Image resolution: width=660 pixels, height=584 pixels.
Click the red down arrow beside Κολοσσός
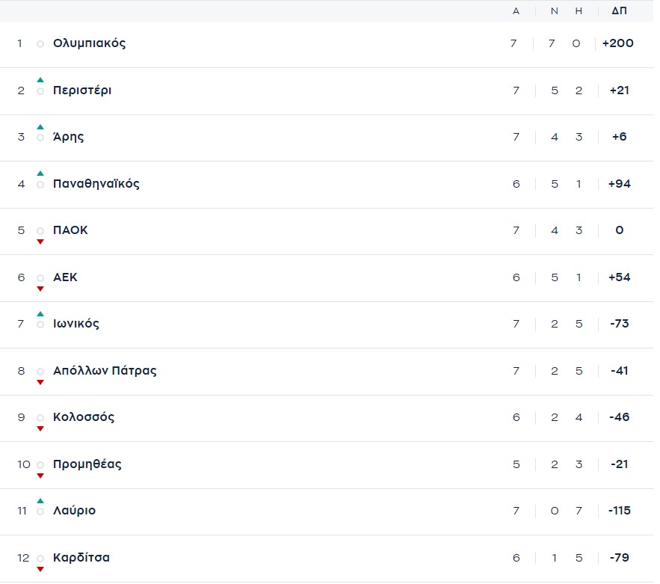40,428
